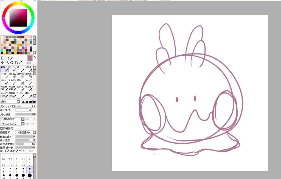Pick brush size preset 5
This screenshot has width=281, height=179.
pyautogui.click(x=4, y=170)
